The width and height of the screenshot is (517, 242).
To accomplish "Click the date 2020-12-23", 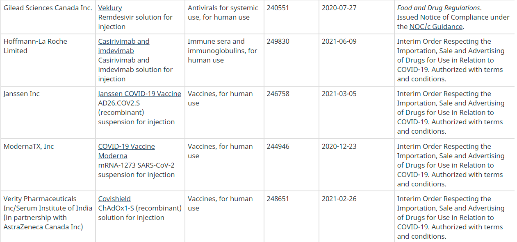I will pos(339,146).
